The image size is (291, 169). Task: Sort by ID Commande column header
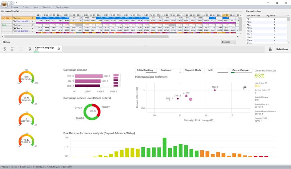253,16
